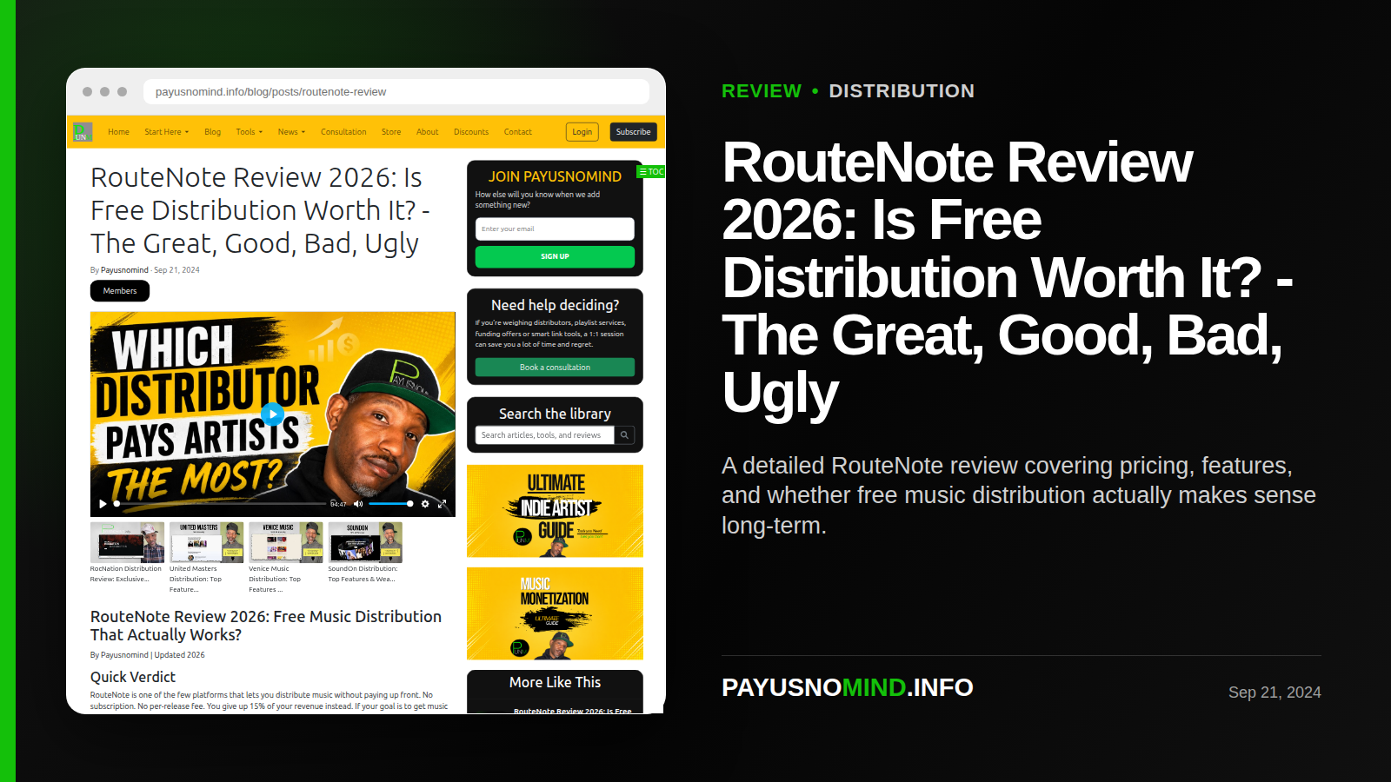The height and width of the screenshot is (782, 1391).
Task: Click the Enter your email field
Action: pyautogui.click(x=555, y=229)
